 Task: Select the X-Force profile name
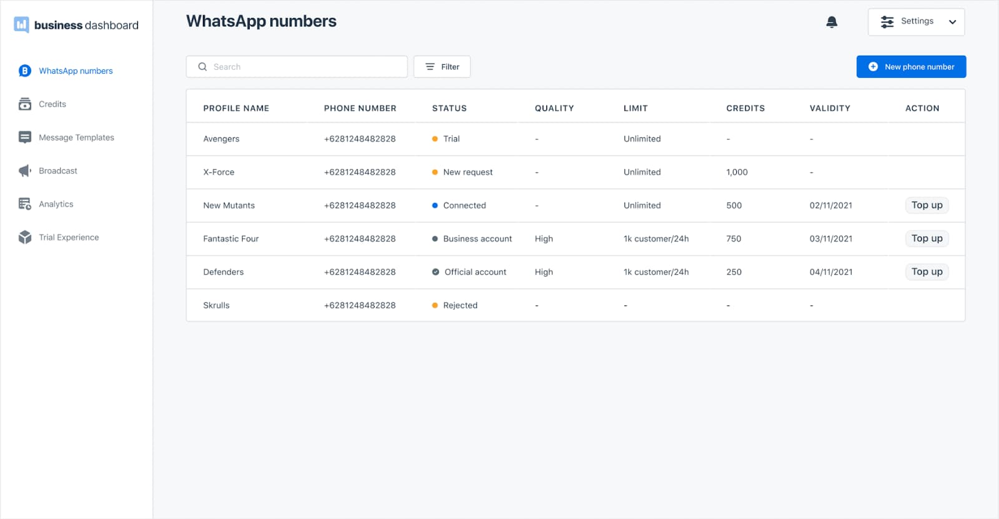click(x=219, y=172)
